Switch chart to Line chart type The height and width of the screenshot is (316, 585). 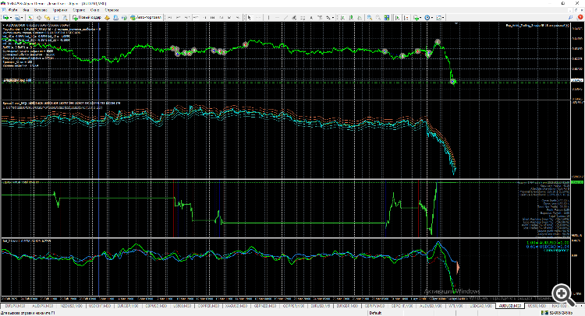(x=360, y=17)
